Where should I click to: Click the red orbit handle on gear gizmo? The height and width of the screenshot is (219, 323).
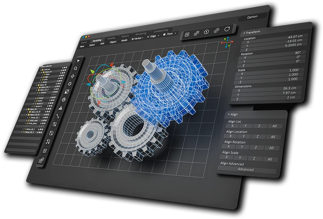[111, 65]
